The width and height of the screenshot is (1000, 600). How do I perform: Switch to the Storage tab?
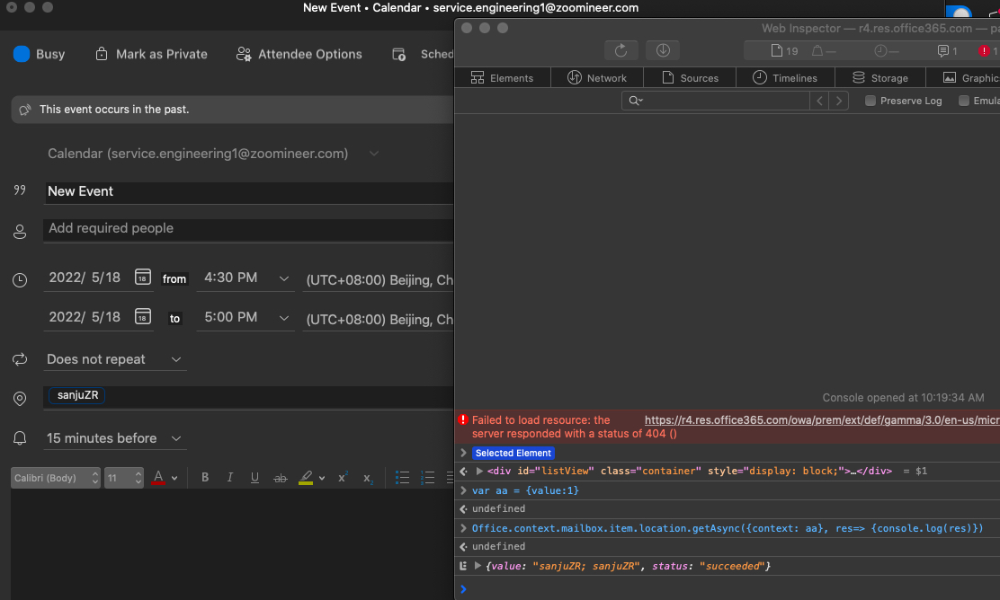click(879, 77)
